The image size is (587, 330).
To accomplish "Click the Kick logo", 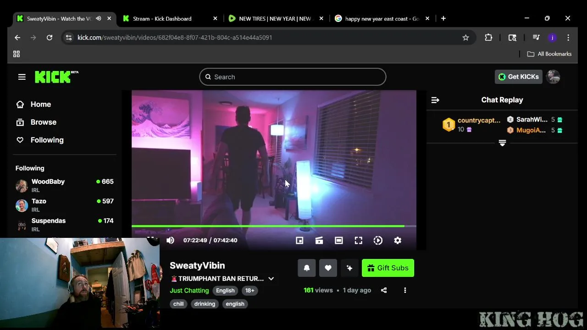I will click(56, 77).
